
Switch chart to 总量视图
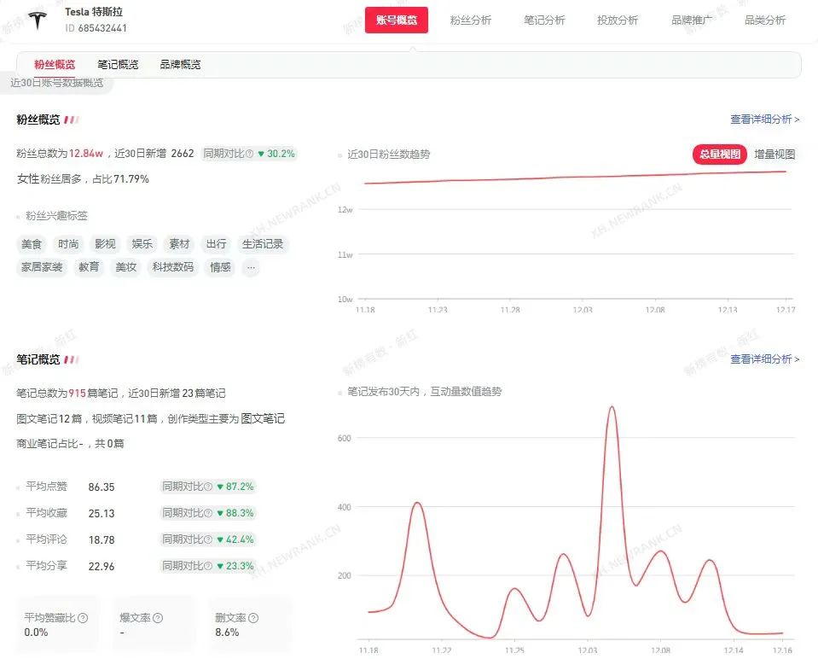click(x=719, y=155)
